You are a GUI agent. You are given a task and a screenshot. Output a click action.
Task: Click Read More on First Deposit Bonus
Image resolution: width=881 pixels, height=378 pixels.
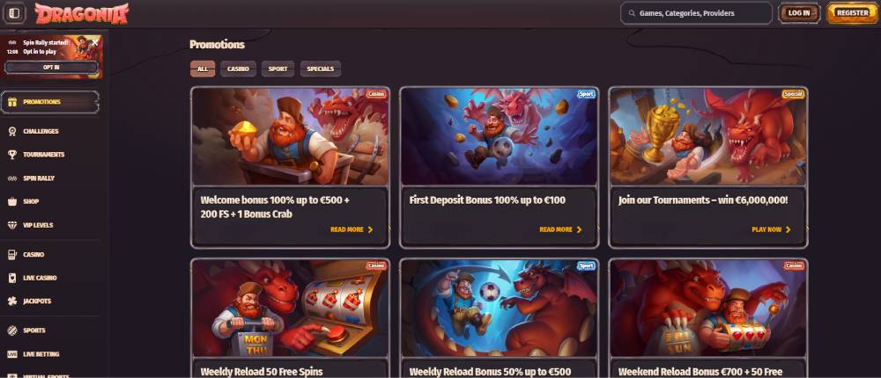[560, 229]
